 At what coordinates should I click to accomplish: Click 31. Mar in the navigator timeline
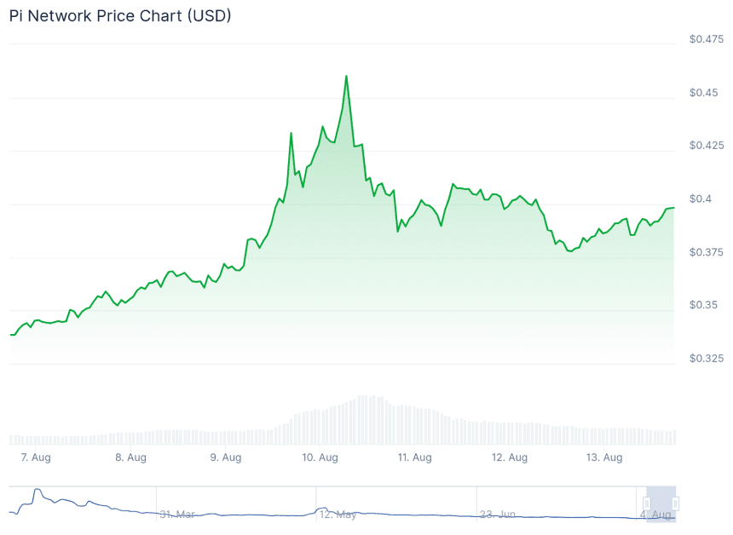[177, 515]
